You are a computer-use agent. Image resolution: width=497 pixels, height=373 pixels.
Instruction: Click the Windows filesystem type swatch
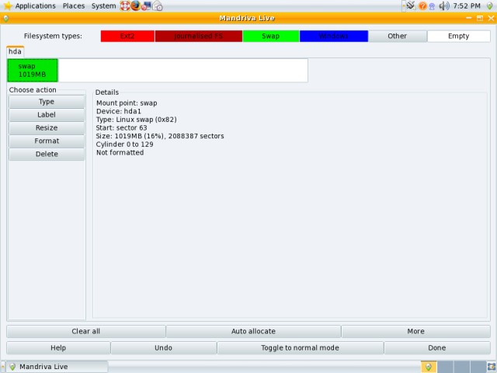[x=334, y=37]
